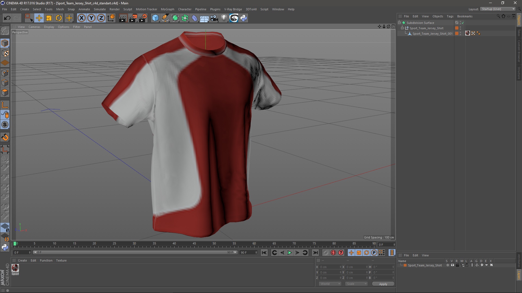Viewport: 522px width, 293px height.
Task: Open the Sculpt menu
Action: pyautogui.click(x=128, y=9)
